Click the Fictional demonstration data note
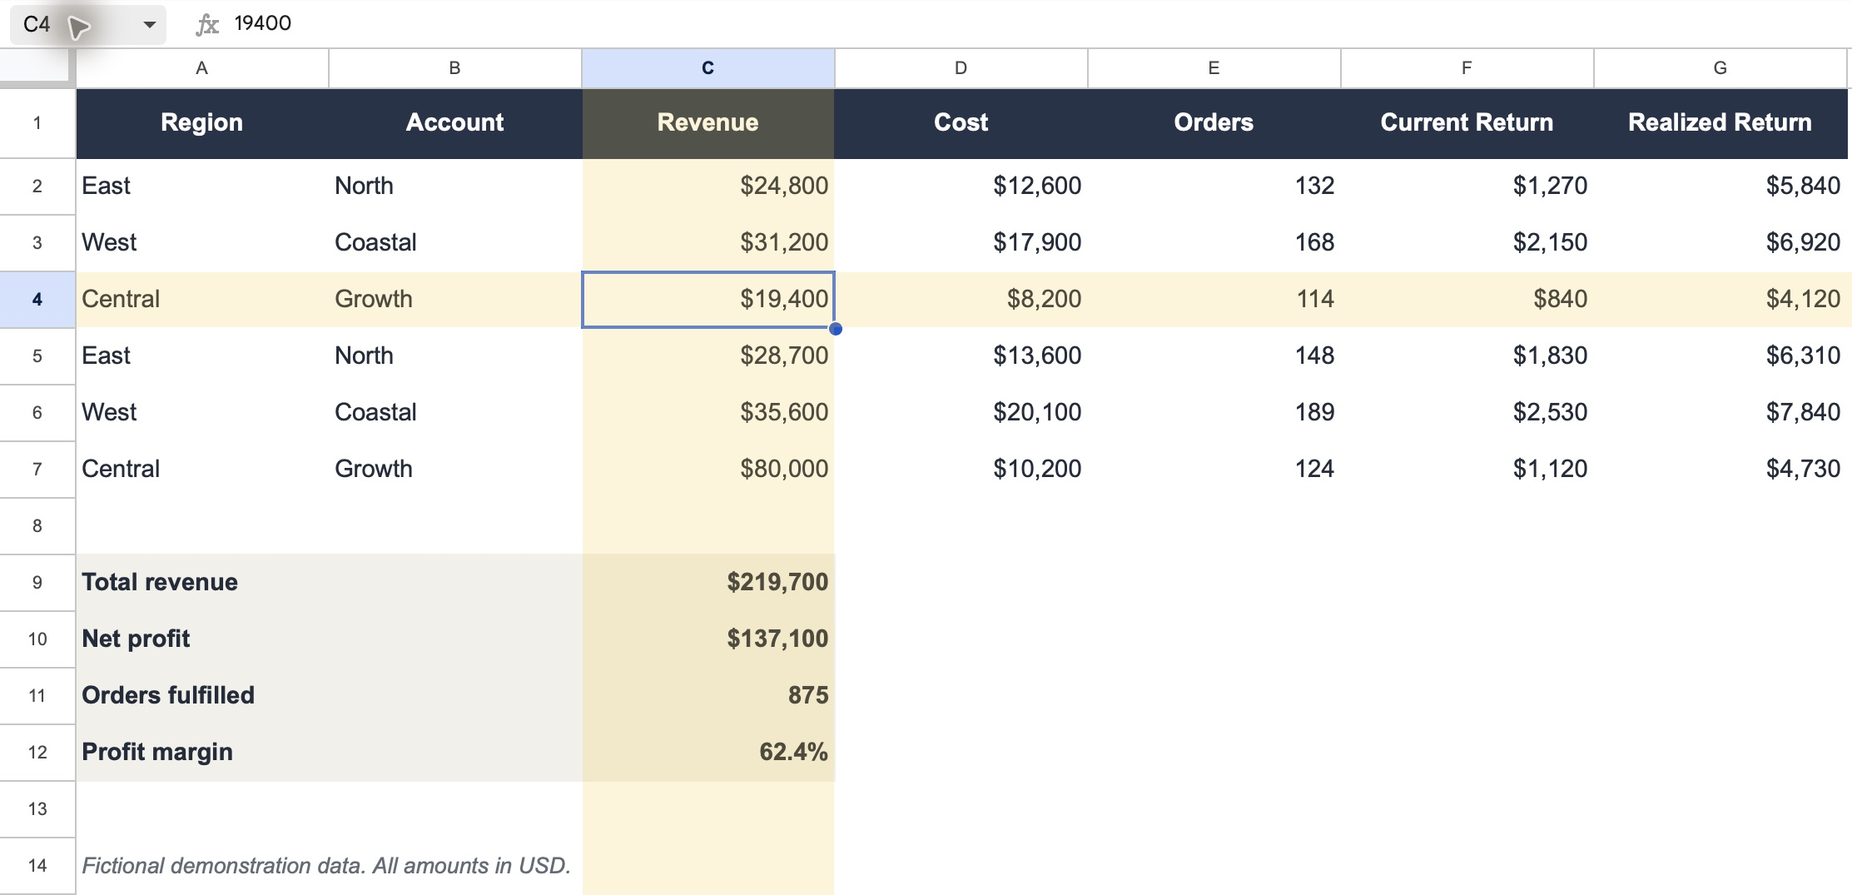The width and height of the screenshot is (1852, 895). tap(326, 866)
